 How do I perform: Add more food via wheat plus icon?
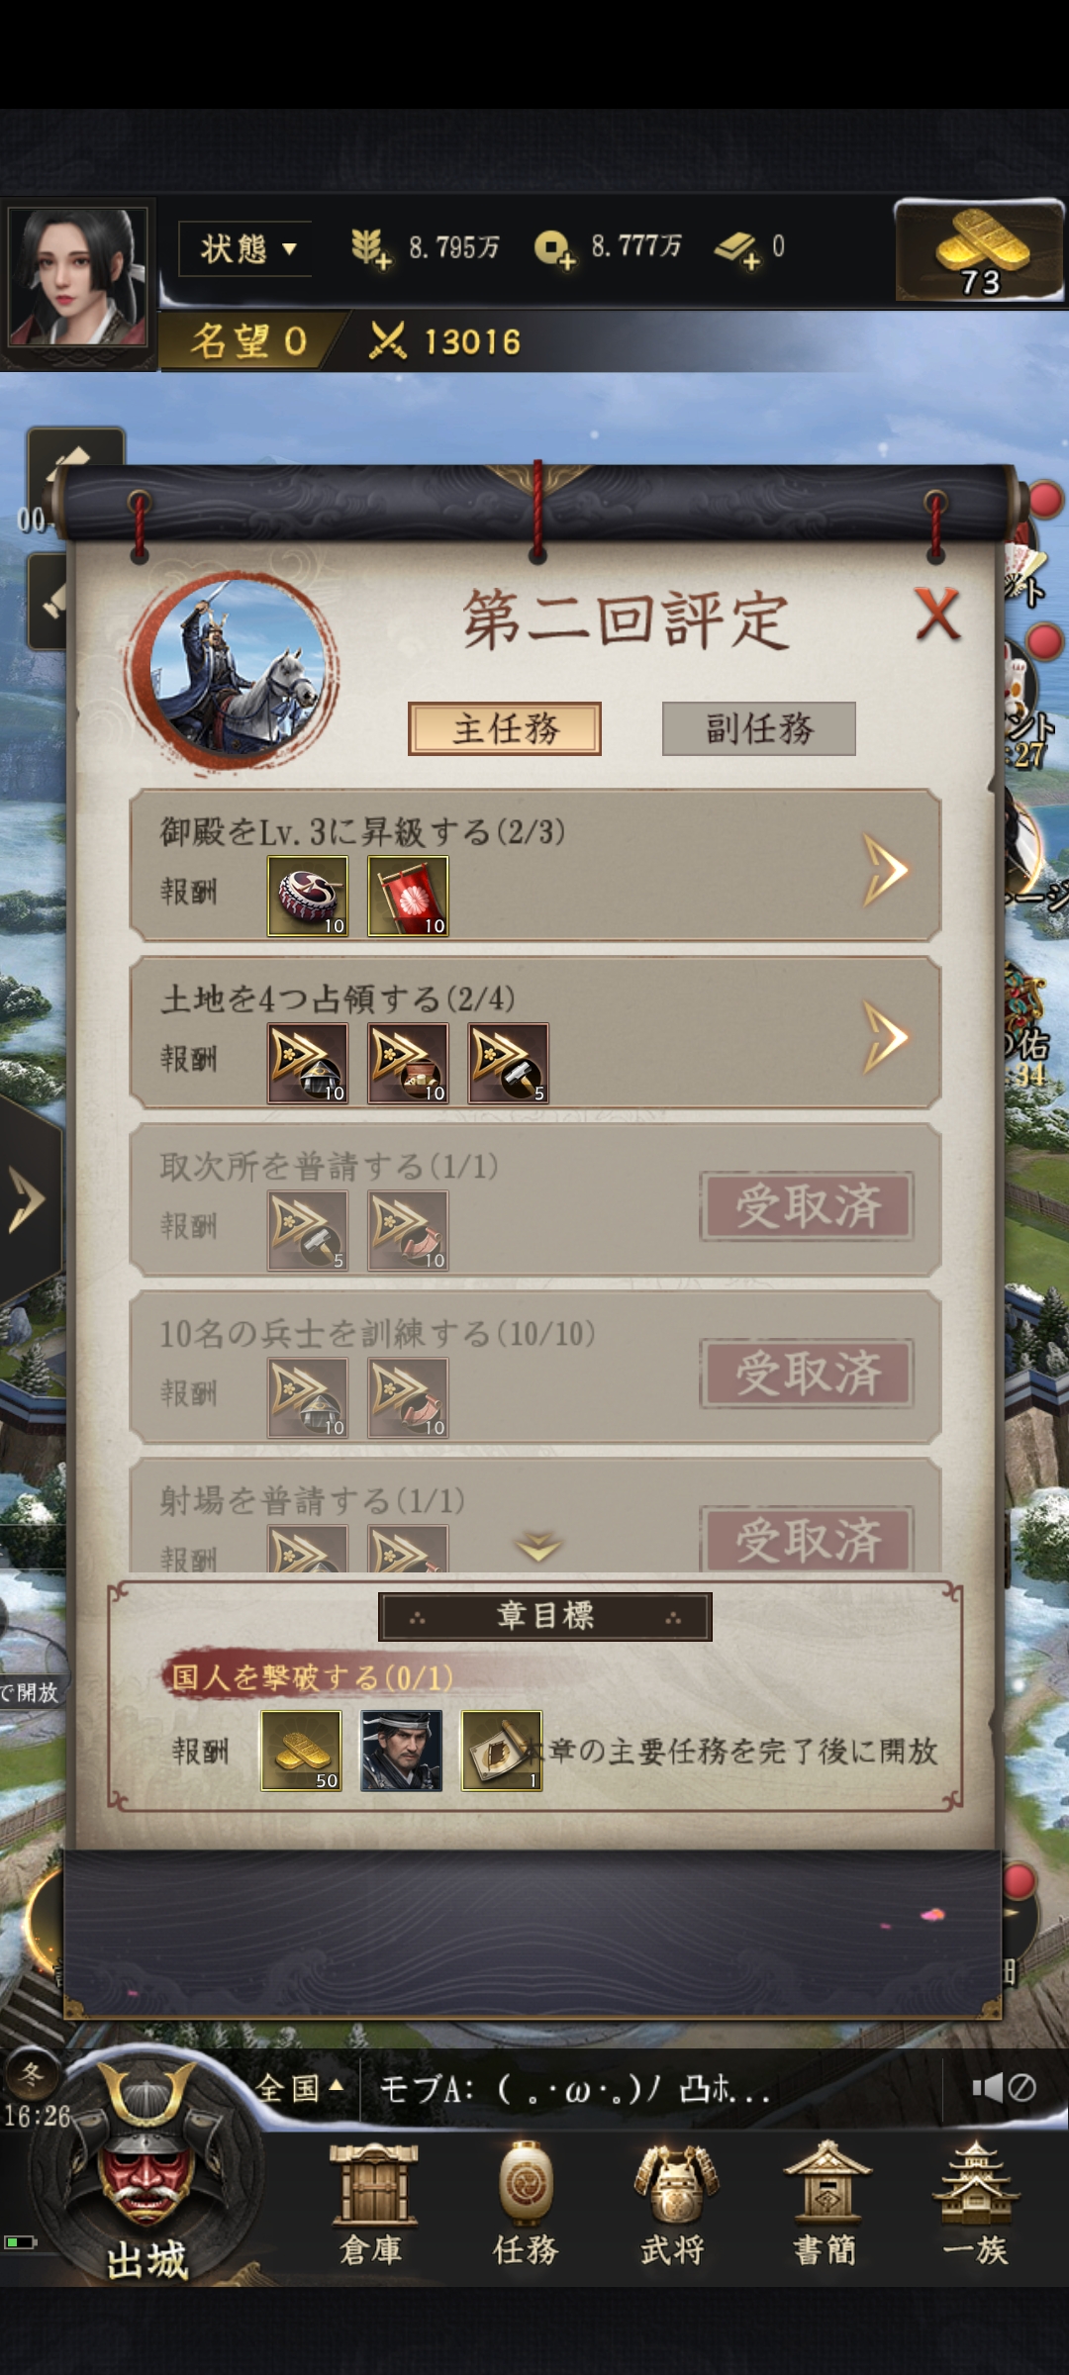pyautogui.click(x=370, y=248)
